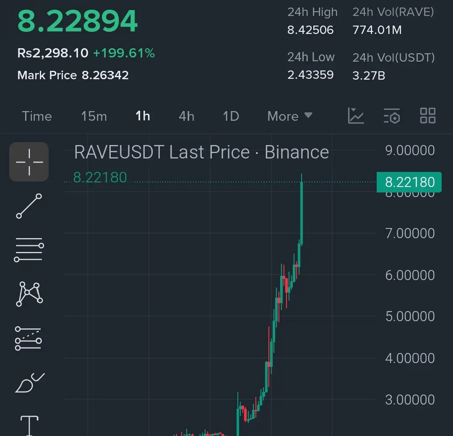Open the grid layout icon

coord(427,116)
